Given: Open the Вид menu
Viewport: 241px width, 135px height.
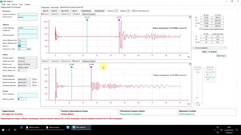Looking at the screenshot, I should [8, 4].
